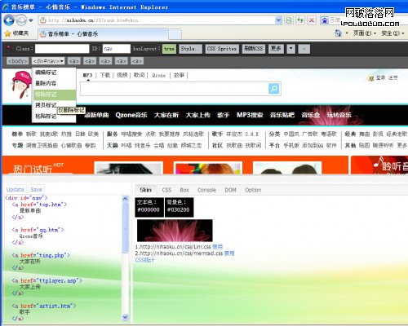Choose 编辑标记 in the context menu
Screen dimensions: 408x326
[x=54, y=73]
